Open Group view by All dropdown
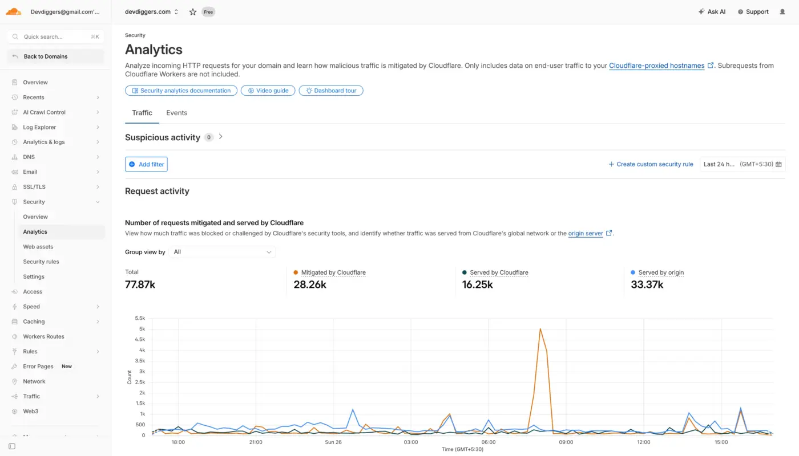799x456 pixels. pos(223,252)
